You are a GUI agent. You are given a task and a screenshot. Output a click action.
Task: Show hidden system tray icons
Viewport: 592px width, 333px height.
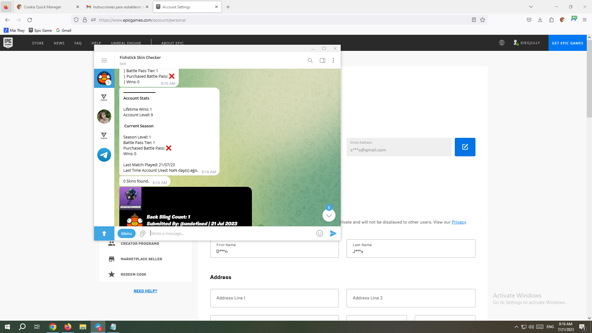pyautogui.click(x=516, y=327)
